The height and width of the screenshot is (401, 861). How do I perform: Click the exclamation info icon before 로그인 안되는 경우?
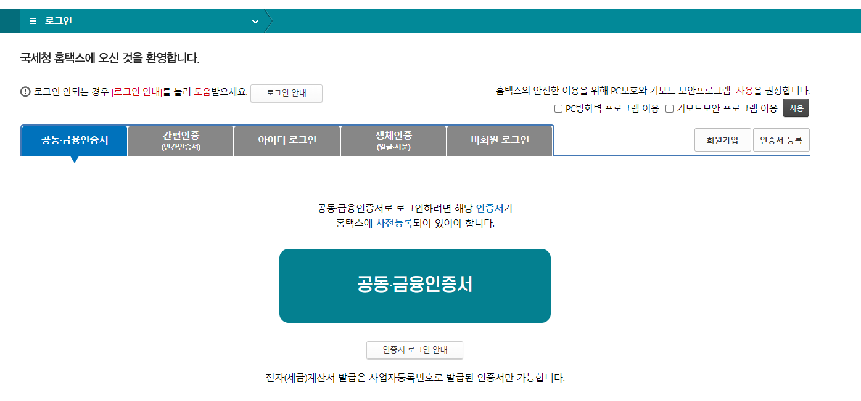25,92
